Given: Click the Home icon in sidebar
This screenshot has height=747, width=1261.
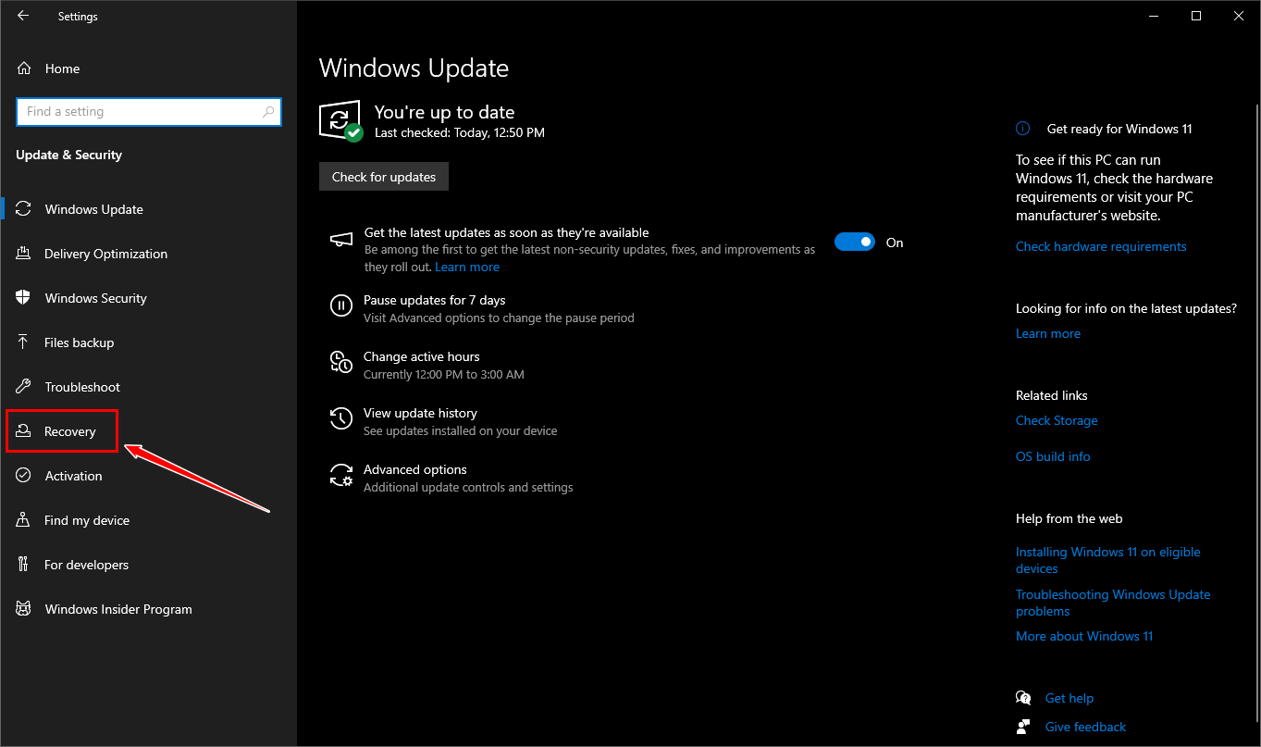Looking at the screenshot, I should [24, 68].
